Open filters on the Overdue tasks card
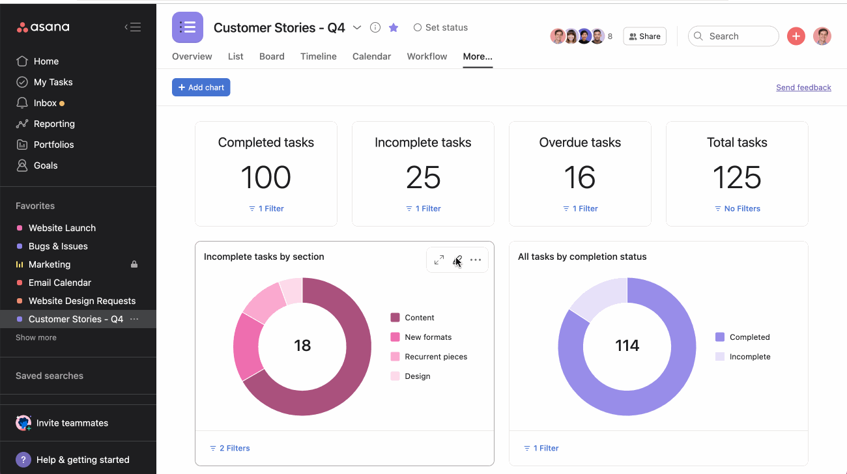 (x=580, y=208)
